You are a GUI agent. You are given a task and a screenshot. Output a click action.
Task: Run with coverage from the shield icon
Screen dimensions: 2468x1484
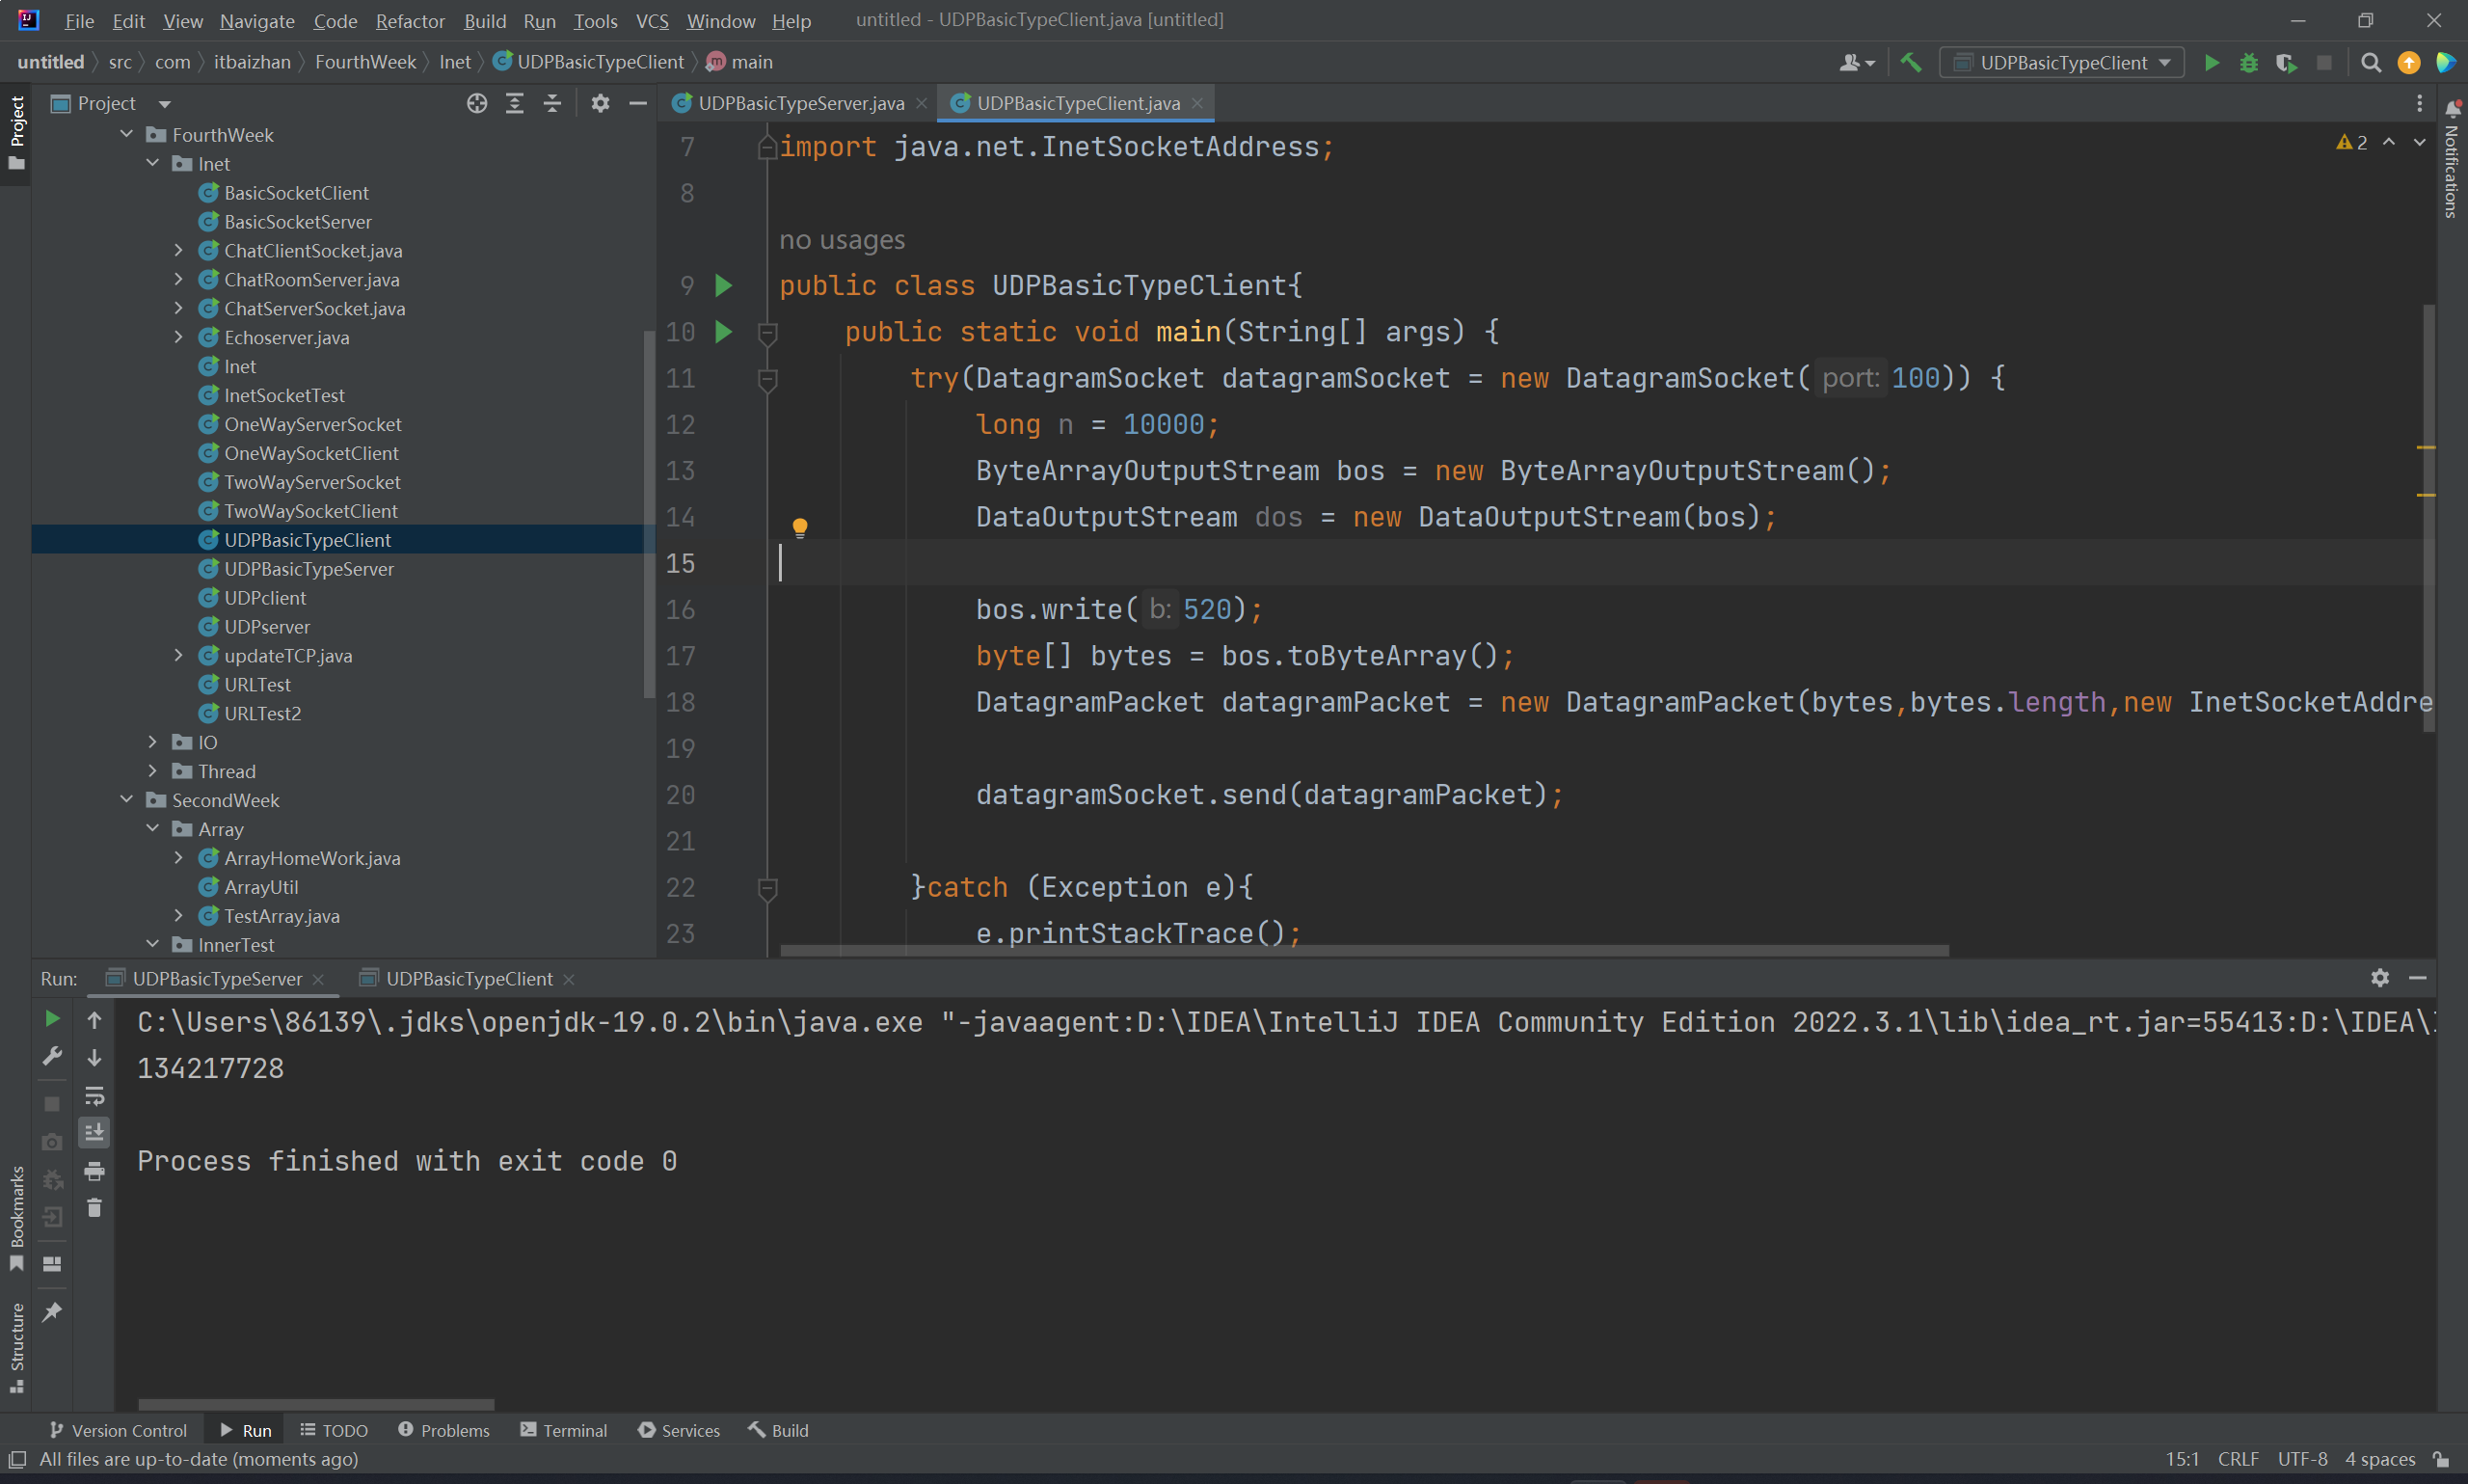click(2286, 63)
